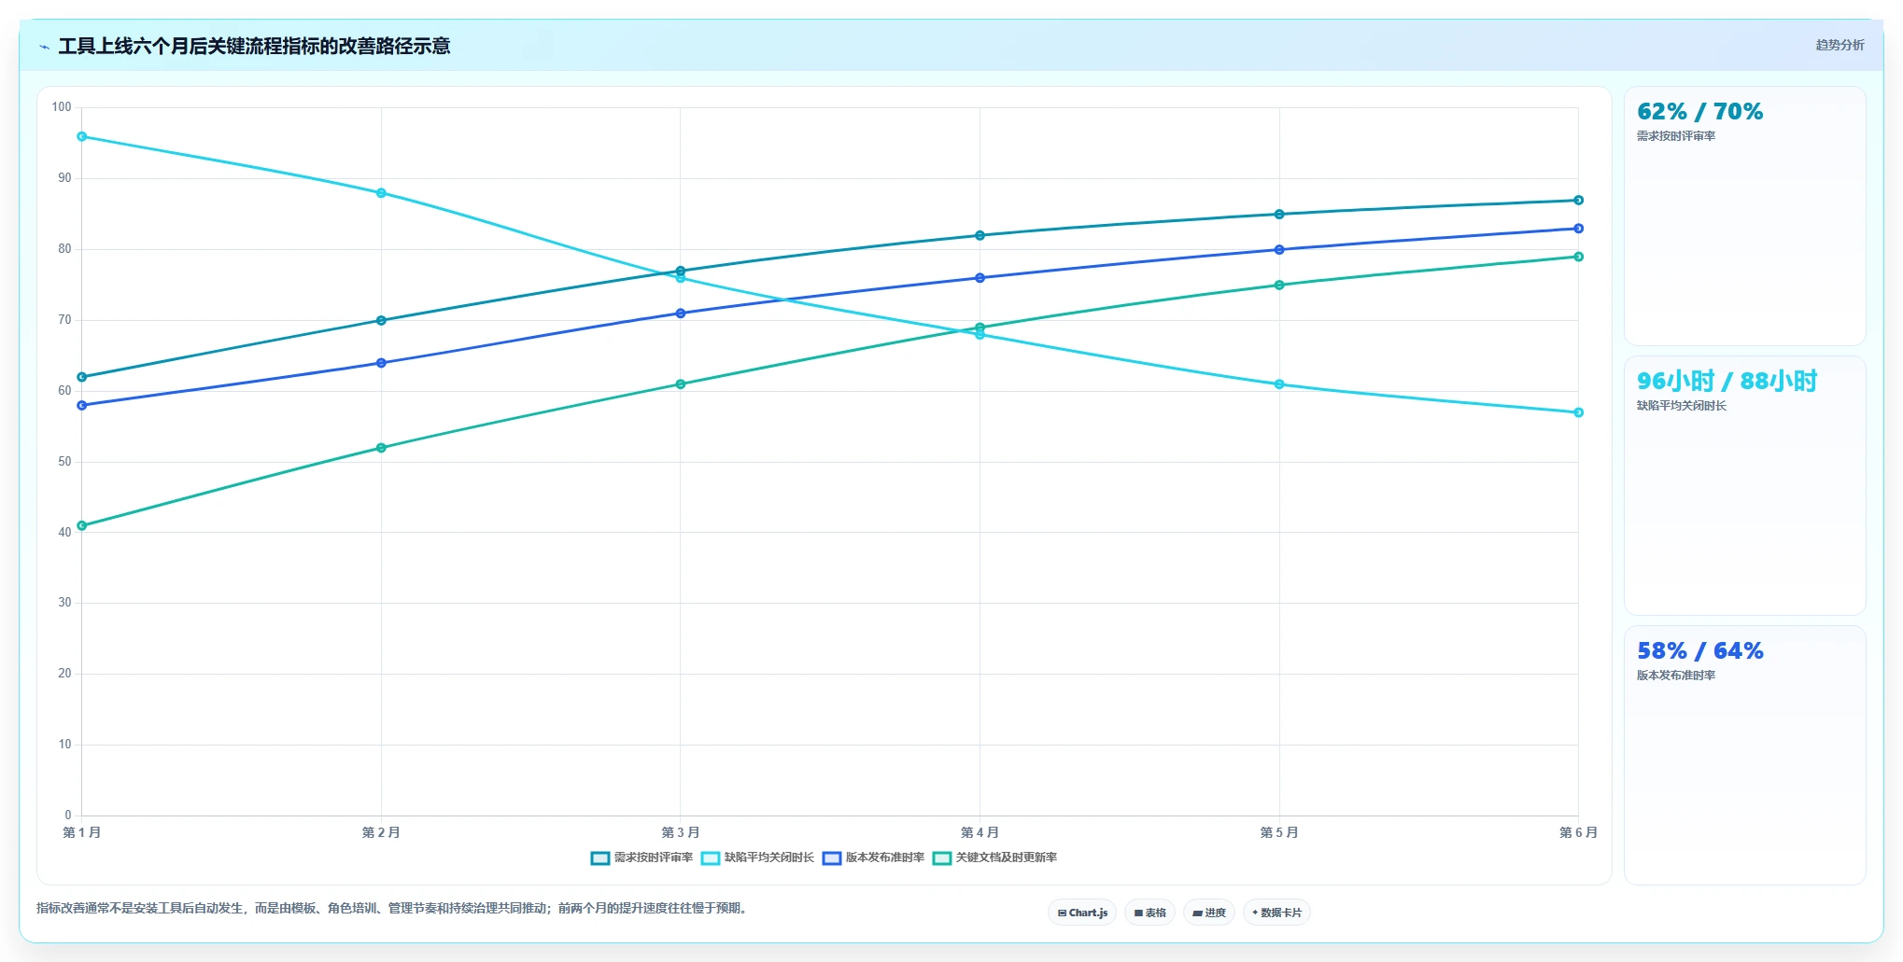Click the 需求按时评审率 point at 第 2 月 (70)
Viewport: 1903px width, 962px height.
pos(381,320)
